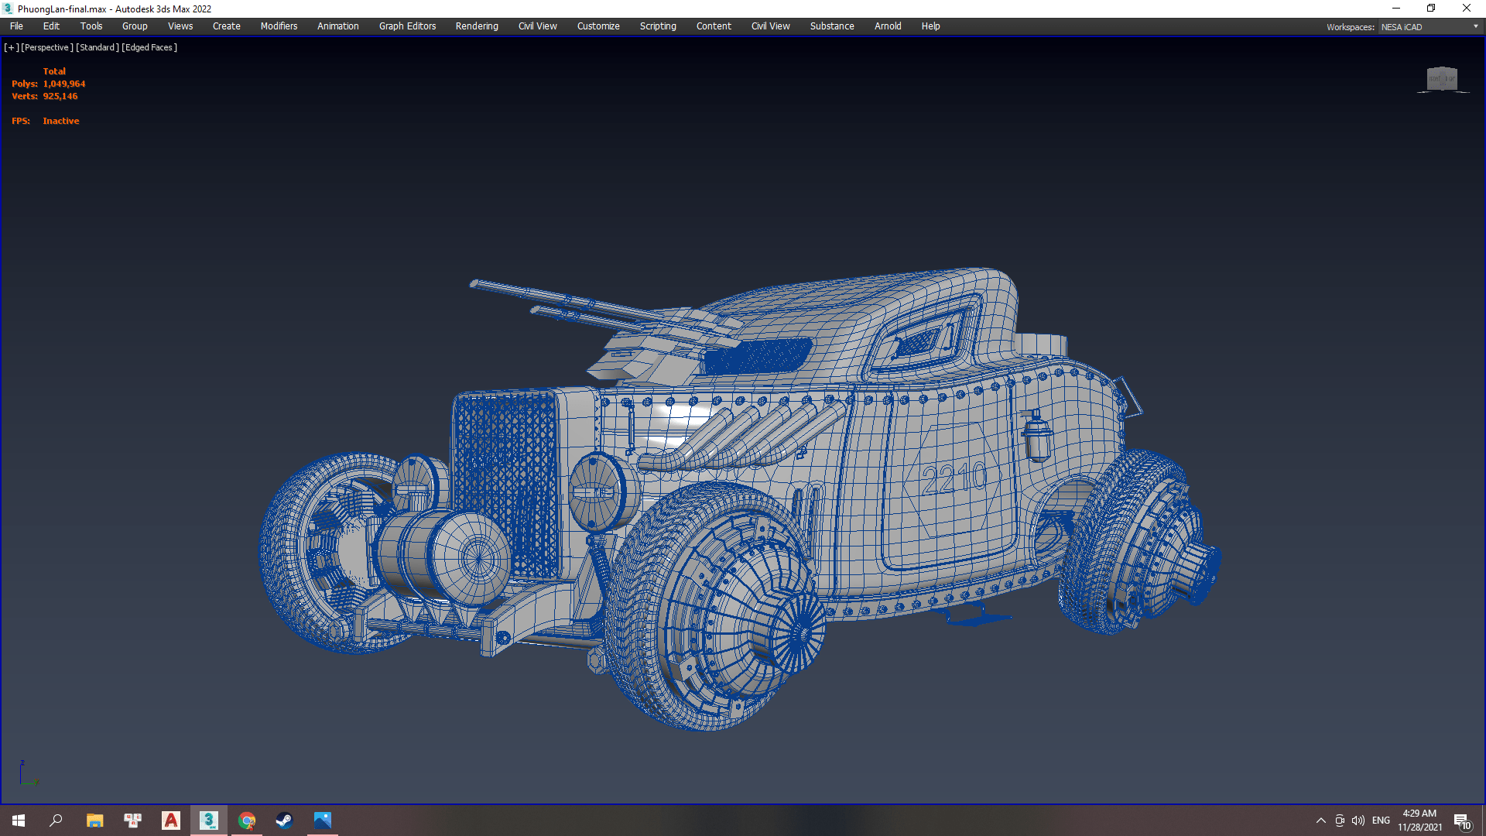Click the ViewCube in the viewport

(x=1441, y=79)
